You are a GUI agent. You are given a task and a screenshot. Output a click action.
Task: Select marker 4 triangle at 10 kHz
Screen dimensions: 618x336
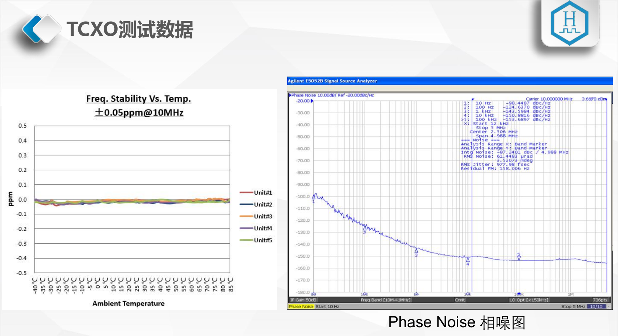(468, 259)
